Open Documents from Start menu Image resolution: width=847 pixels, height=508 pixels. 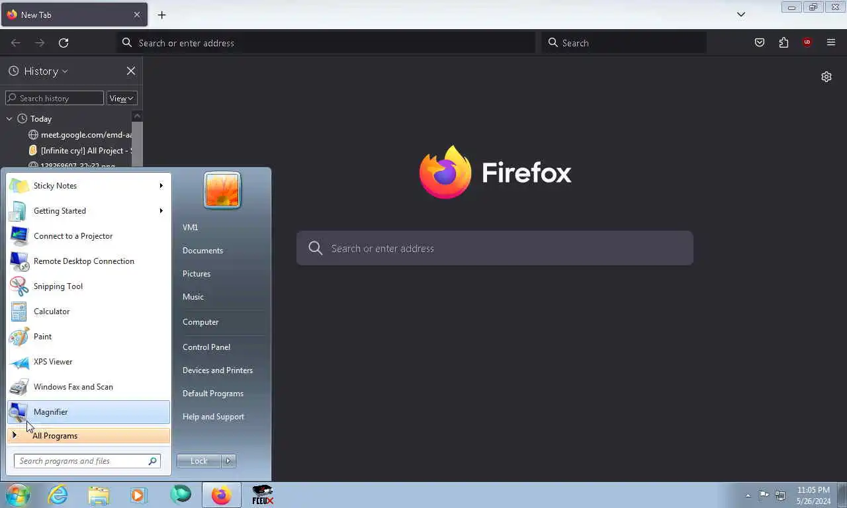click(202, 251)
